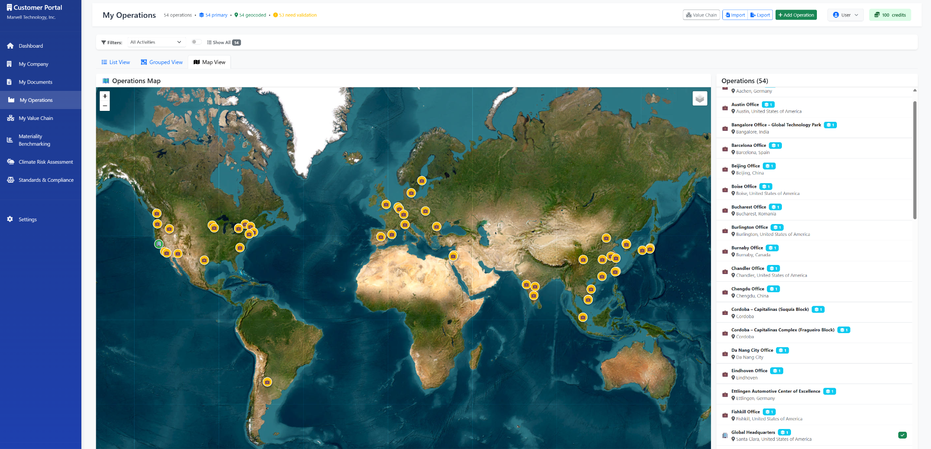This screenshot has height=449, width=931.
Task: Expand the Show All 54 filter
Action: (223, 42)
